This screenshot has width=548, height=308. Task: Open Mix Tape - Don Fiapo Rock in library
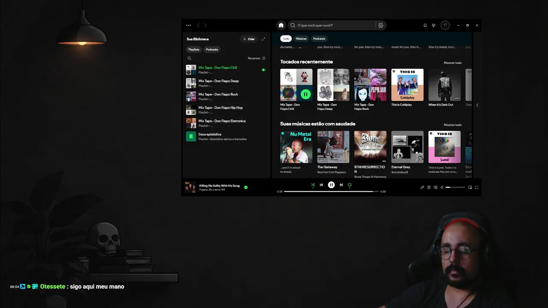coord(226,96)
